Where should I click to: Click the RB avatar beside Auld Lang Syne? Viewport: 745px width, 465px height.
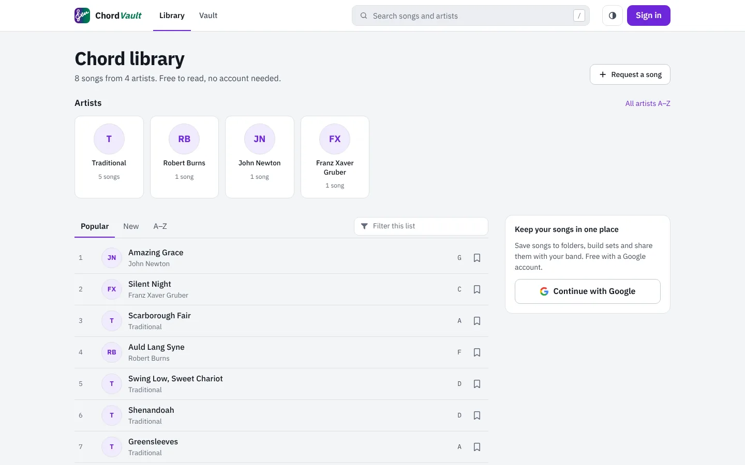click(x=112, y=352)
